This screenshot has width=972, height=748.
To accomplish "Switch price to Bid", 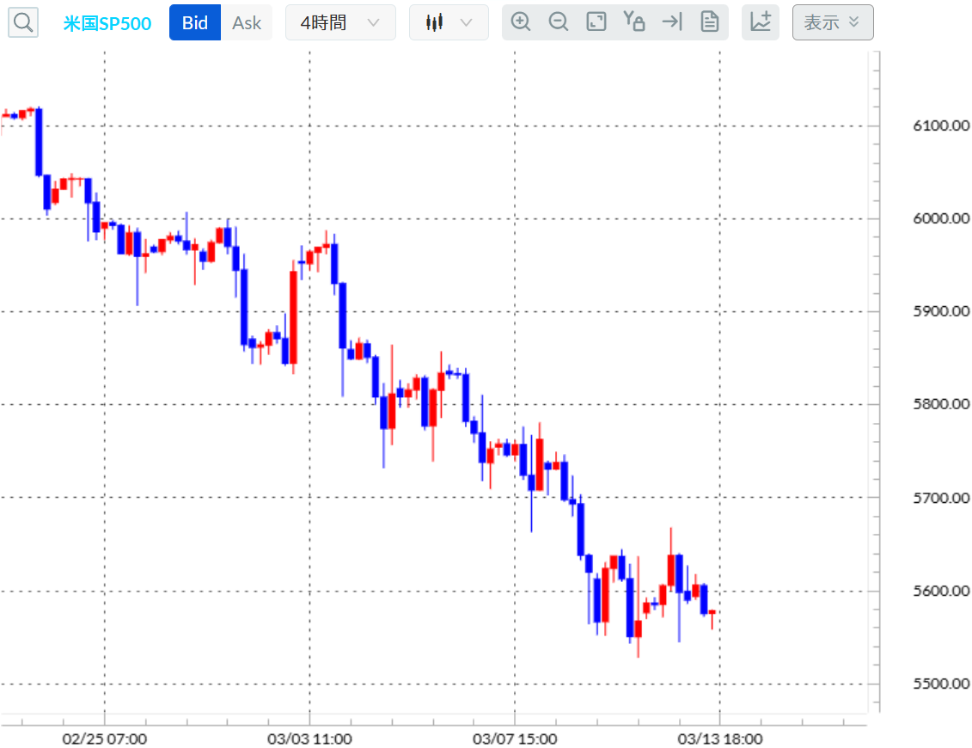I will click(x=194, y=23).
